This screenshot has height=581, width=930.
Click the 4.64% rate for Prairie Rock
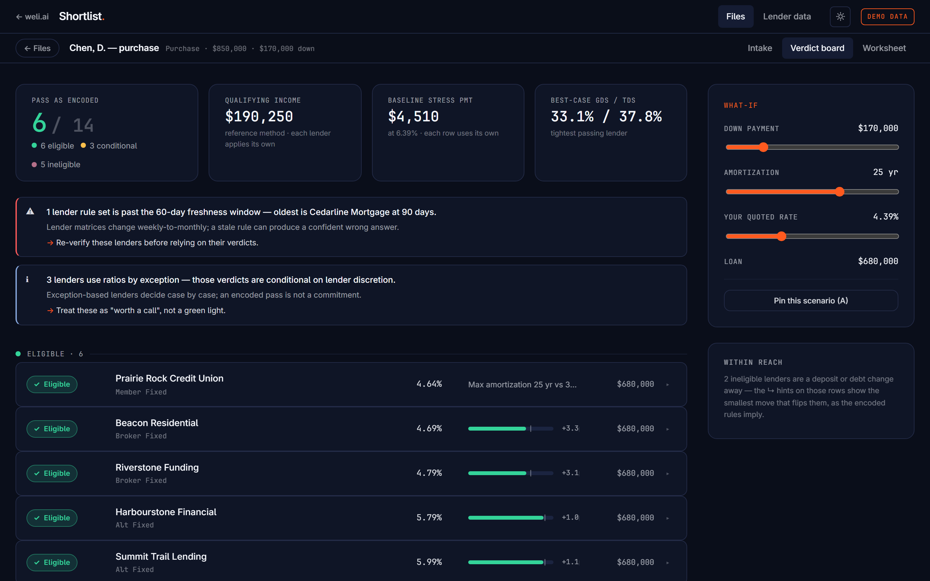[429, 384]
